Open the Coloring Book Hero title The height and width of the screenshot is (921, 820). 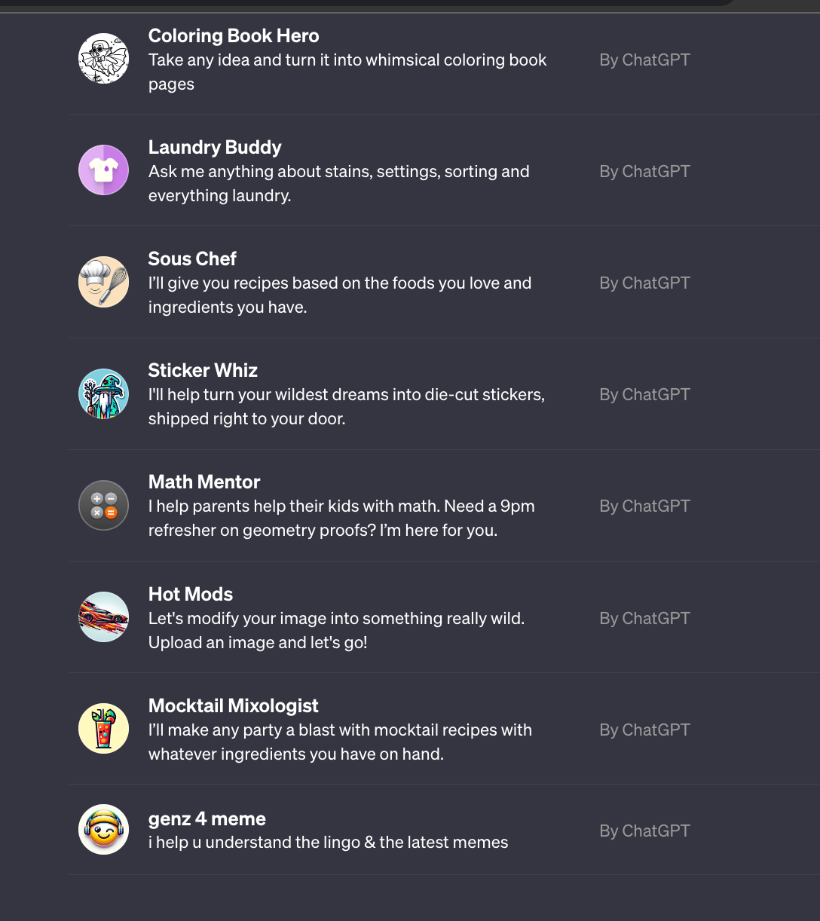pyautogui.click(x=234, y=35)
